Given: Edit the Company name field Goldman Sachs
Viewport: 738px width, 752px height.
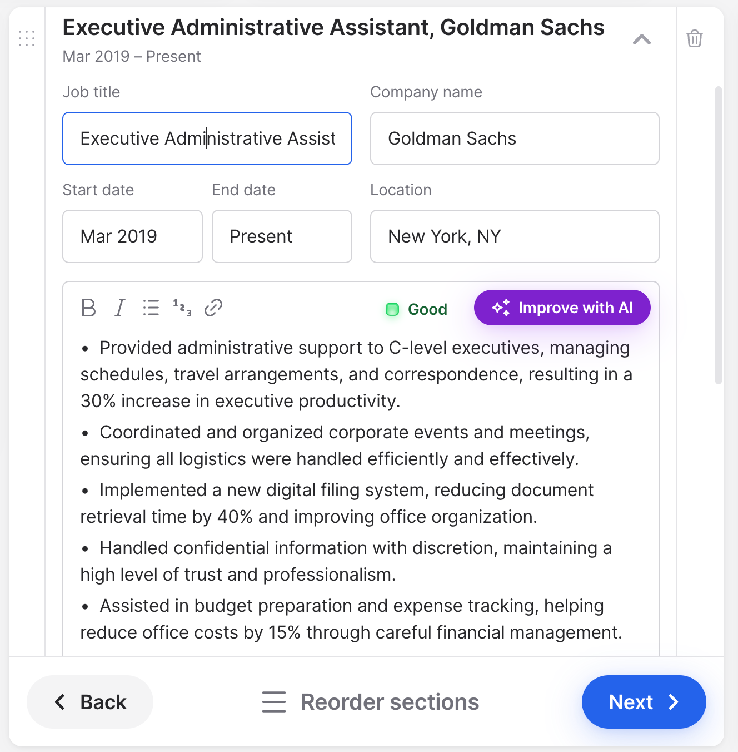Looking at the screenshot, I should (515, 138).
